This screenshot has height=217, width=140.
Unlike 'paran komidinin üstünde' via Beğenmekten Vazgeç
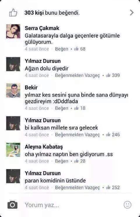[78, 188]
